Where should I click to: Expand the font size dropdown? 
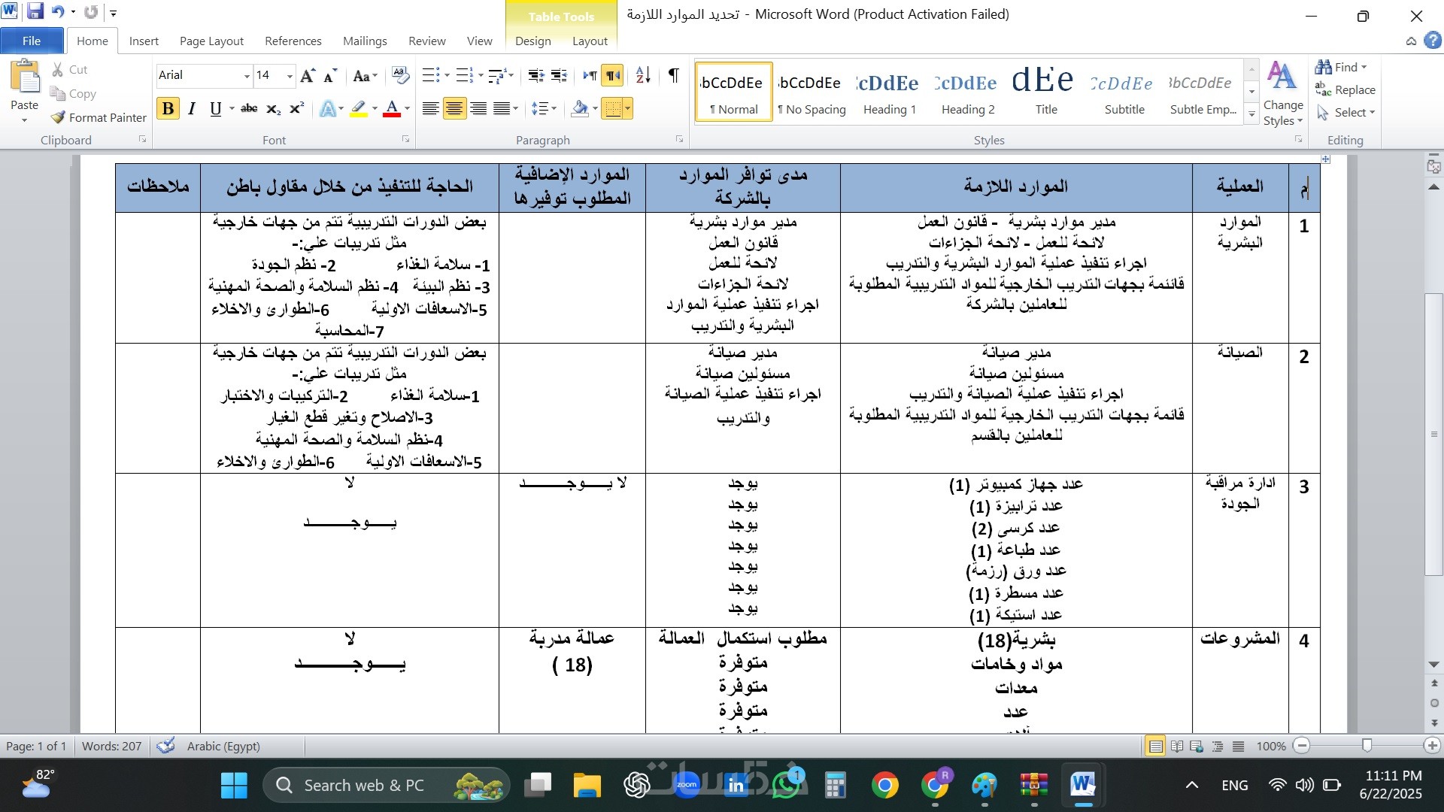coord(290,75)
